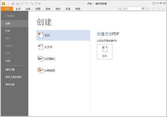Viewport: 167px width, 117px height.
Task: Switch to the 帮助 tab
Action: [x=78, y=9]
